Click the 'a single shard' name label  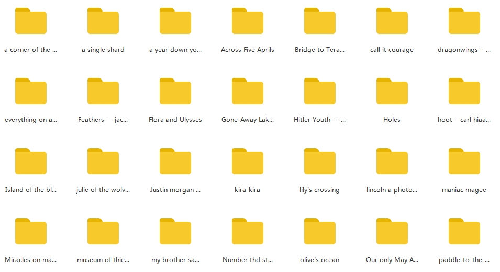click(103, 50)
